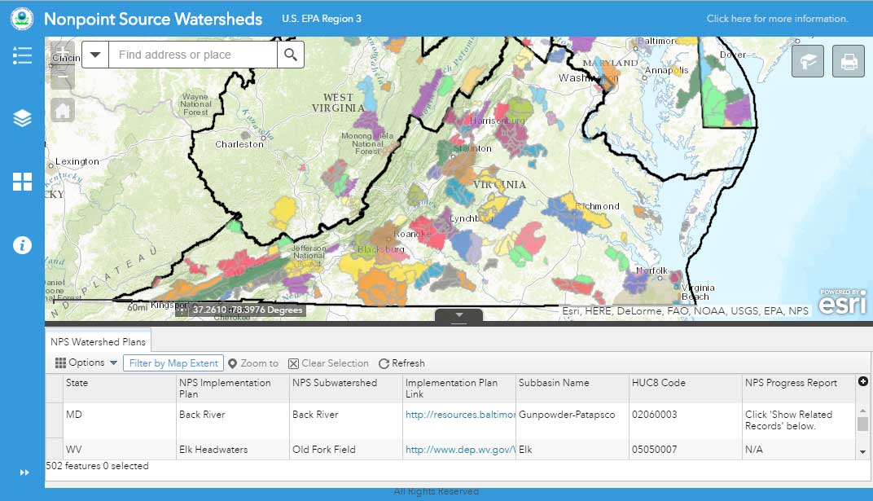Click Subbasin Name column header
The height and width of the screenshot is (501, 873).
(572, 388)
